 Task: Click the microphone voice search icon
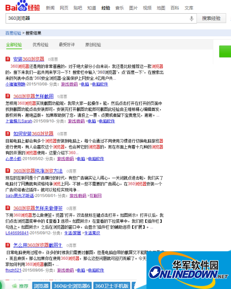192,18
